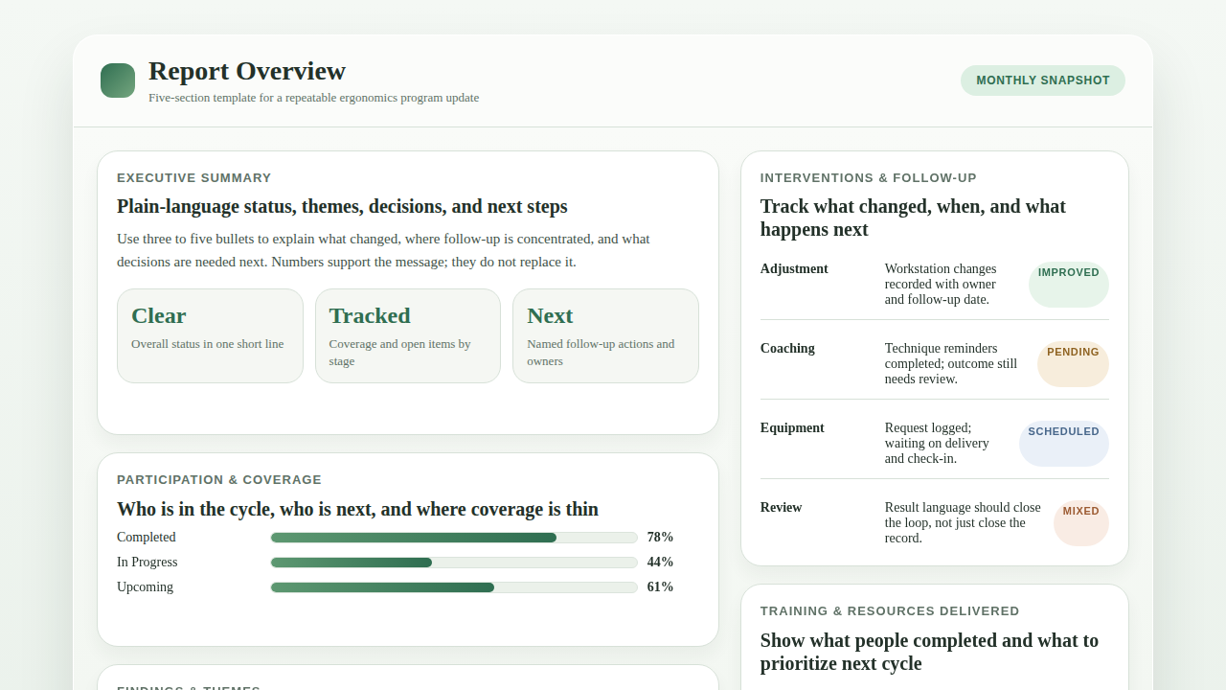Click the 44% in progress value
This screenshot has height=690, width=1226.
[x=660, y=563]
